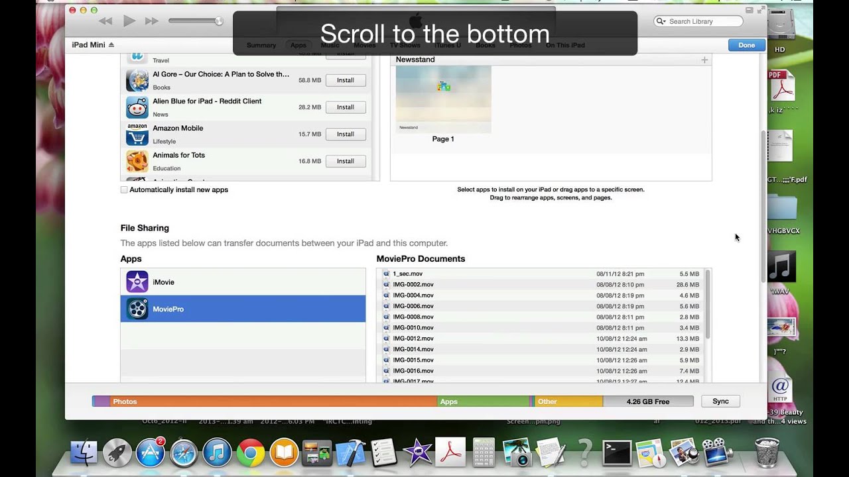Open Adobe Acrobat icon in the Dock
849x477 pixels.
452,453
